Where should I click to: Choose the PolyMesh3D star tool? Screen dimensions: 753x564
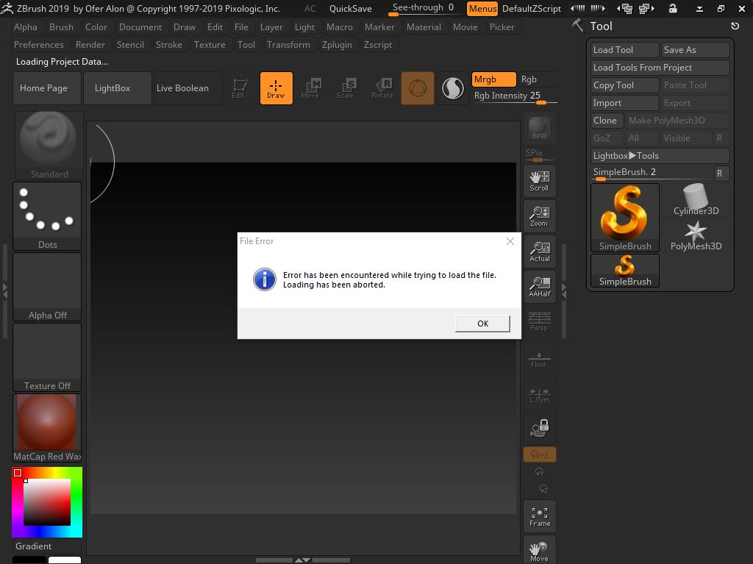click(696, 235)
